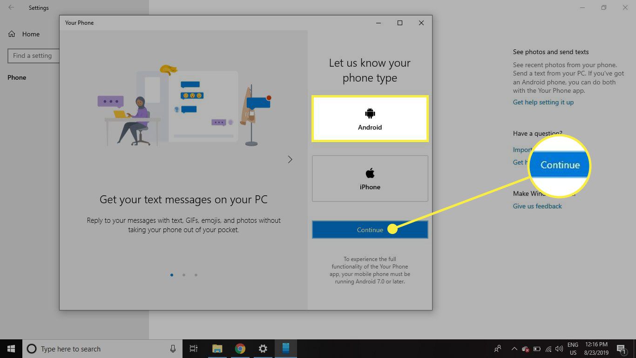Viewport: 636px width, 358px height.
Task: Switch ENG US input language
Action: tap(572, 349)
